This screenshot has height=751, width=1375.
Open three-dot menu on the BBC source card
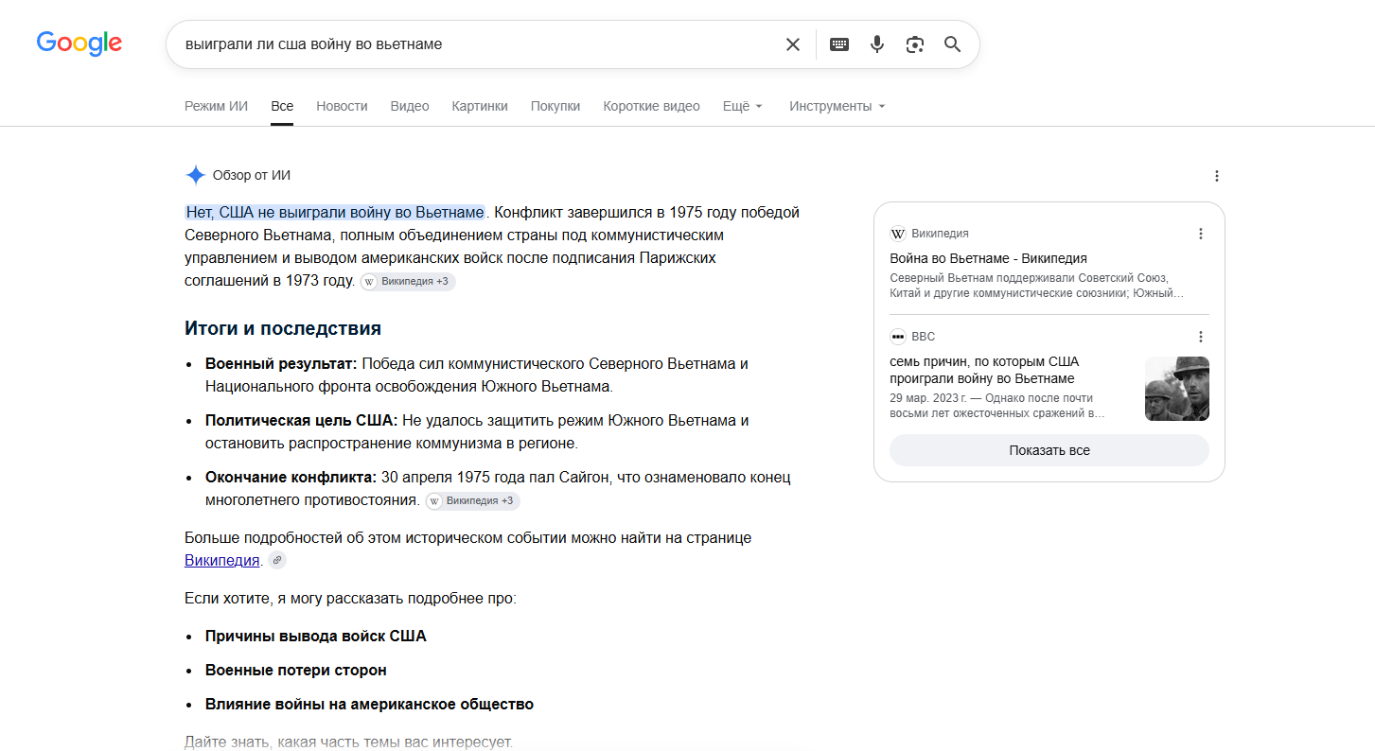1201,337
